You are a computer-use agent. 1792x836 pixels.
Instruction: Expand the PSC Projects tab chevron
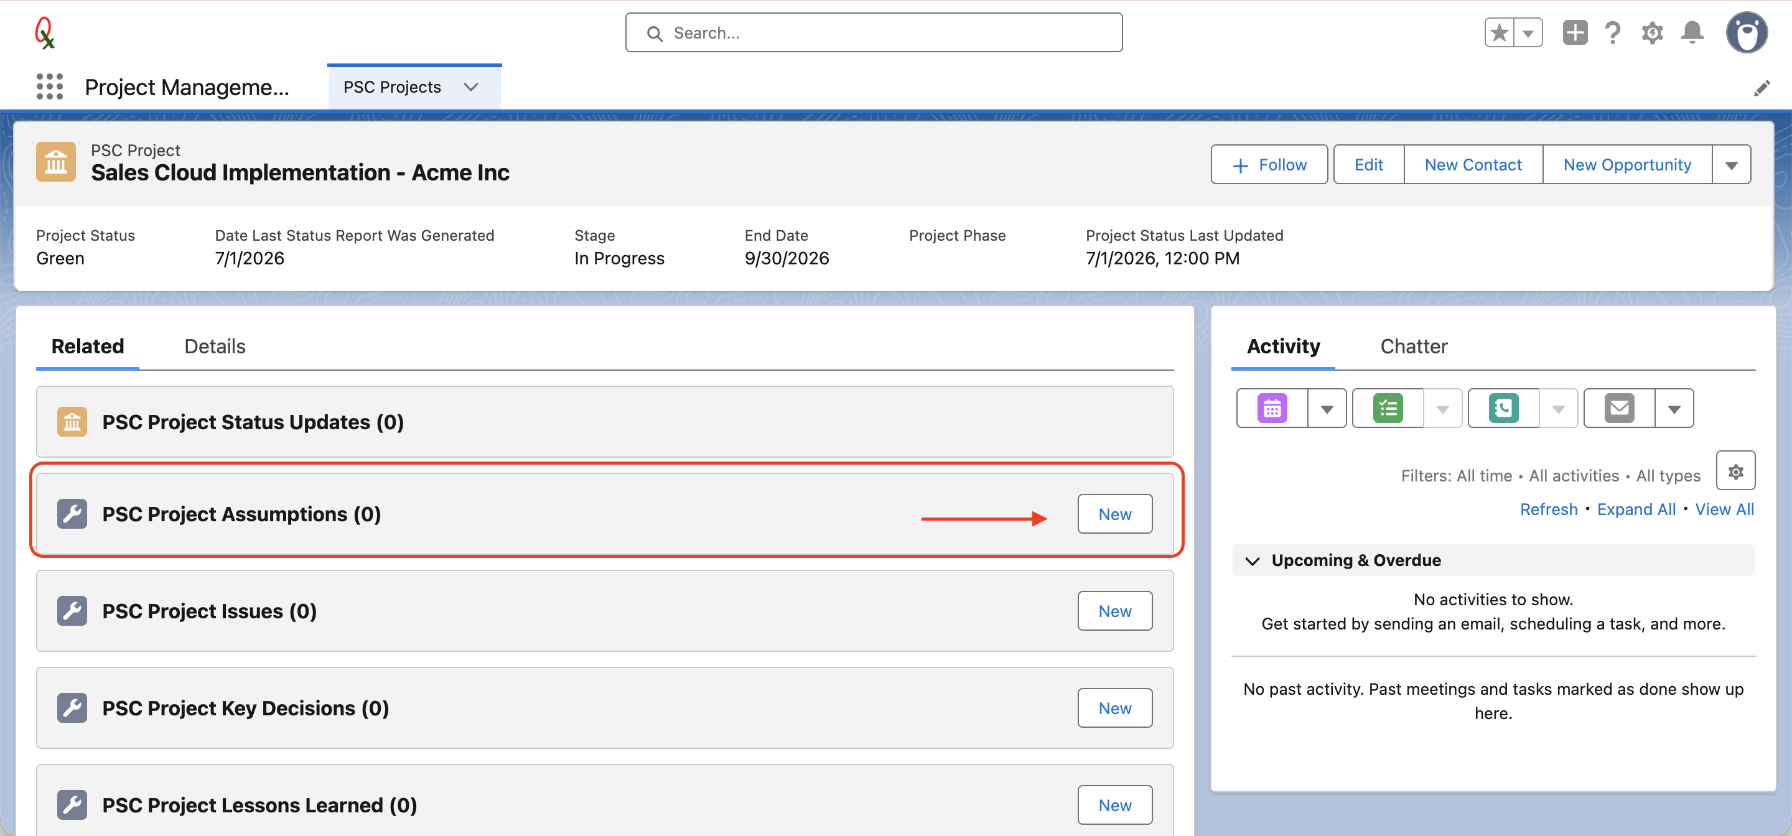(x=471, y=88)
